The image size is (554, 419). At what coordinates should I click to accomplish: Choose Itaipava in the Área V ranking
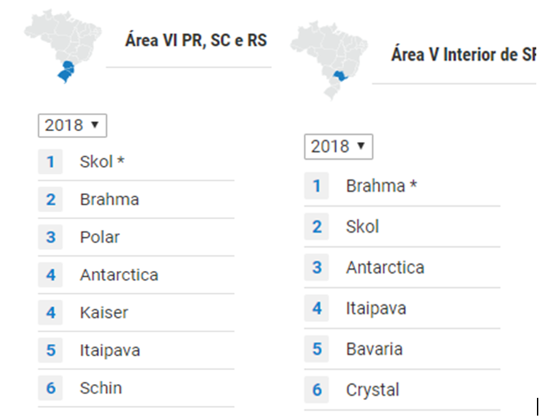click(x=376, y=308)
